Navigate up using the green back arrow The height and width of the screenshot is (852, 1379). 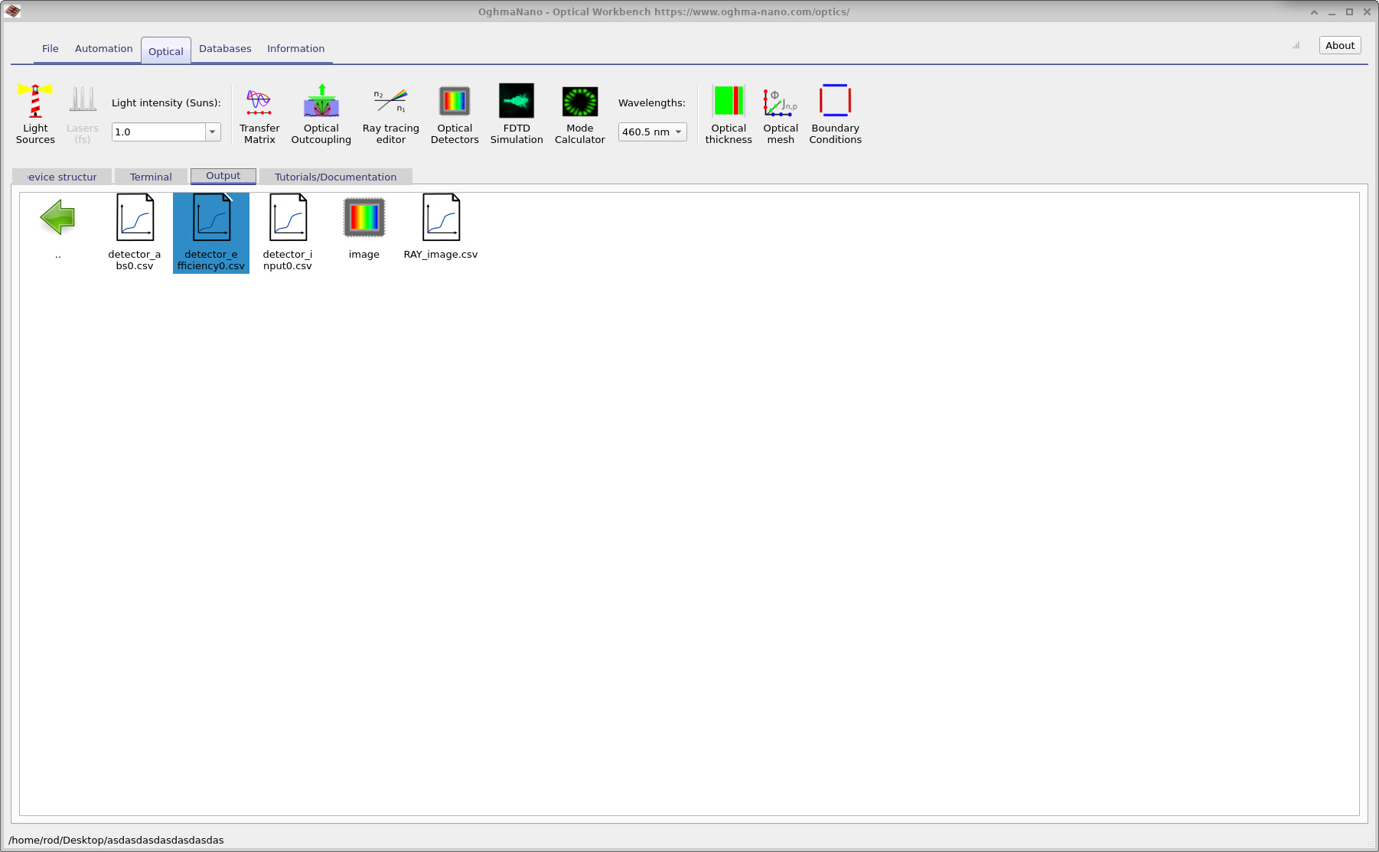pos(58,218)
